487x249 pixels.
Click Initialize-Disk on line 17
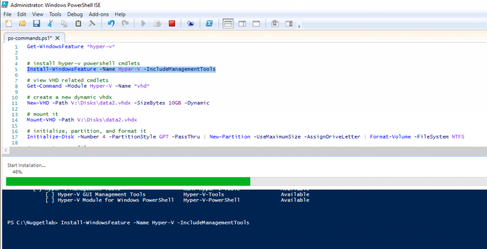50,137
